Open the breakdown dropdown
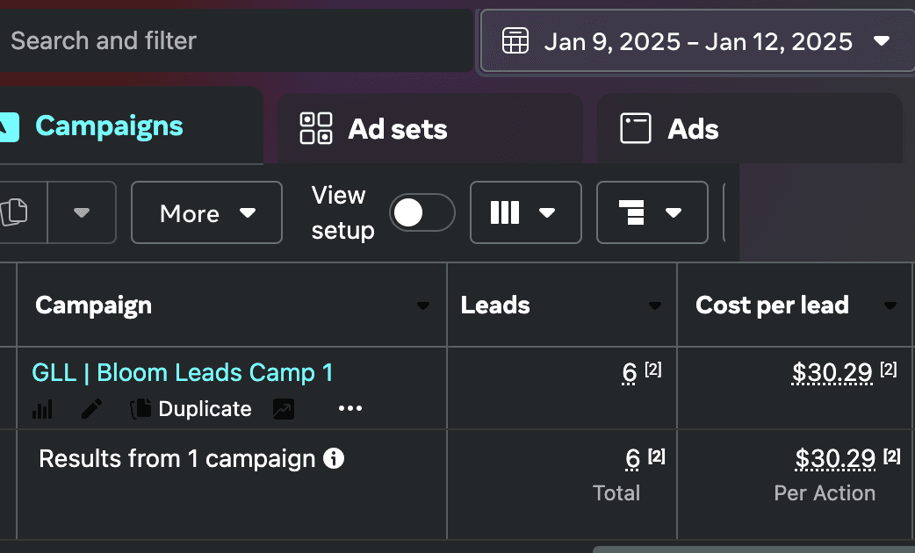Viewport: 915px width, 553px height. click(x=652, y=212)
